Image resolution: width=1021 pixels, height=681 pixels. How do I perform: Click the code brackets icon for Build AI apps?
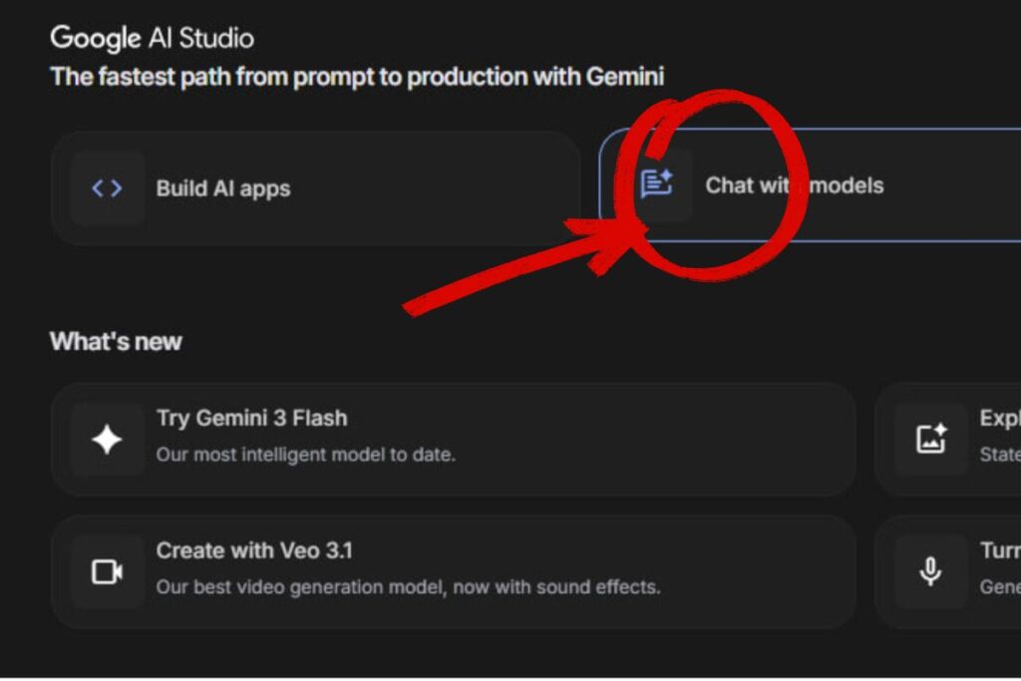coord(107,188)
